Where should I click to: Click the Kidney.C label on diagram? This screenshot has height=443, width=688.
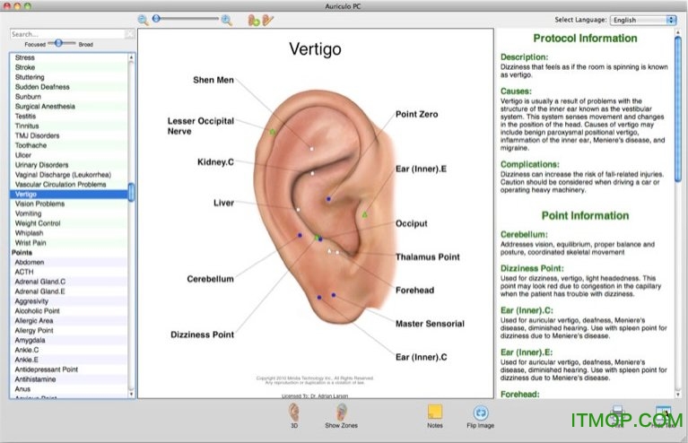point(215,161)
